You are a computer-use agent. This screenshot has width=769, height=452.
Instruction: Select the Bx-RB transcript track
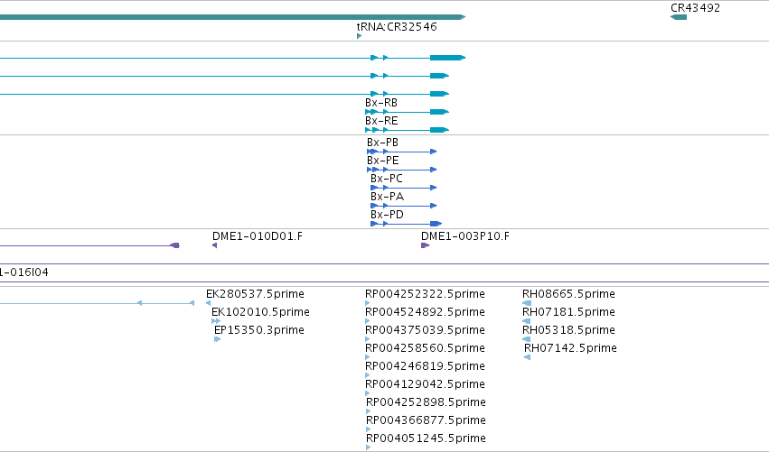click(x=407, y=112)
